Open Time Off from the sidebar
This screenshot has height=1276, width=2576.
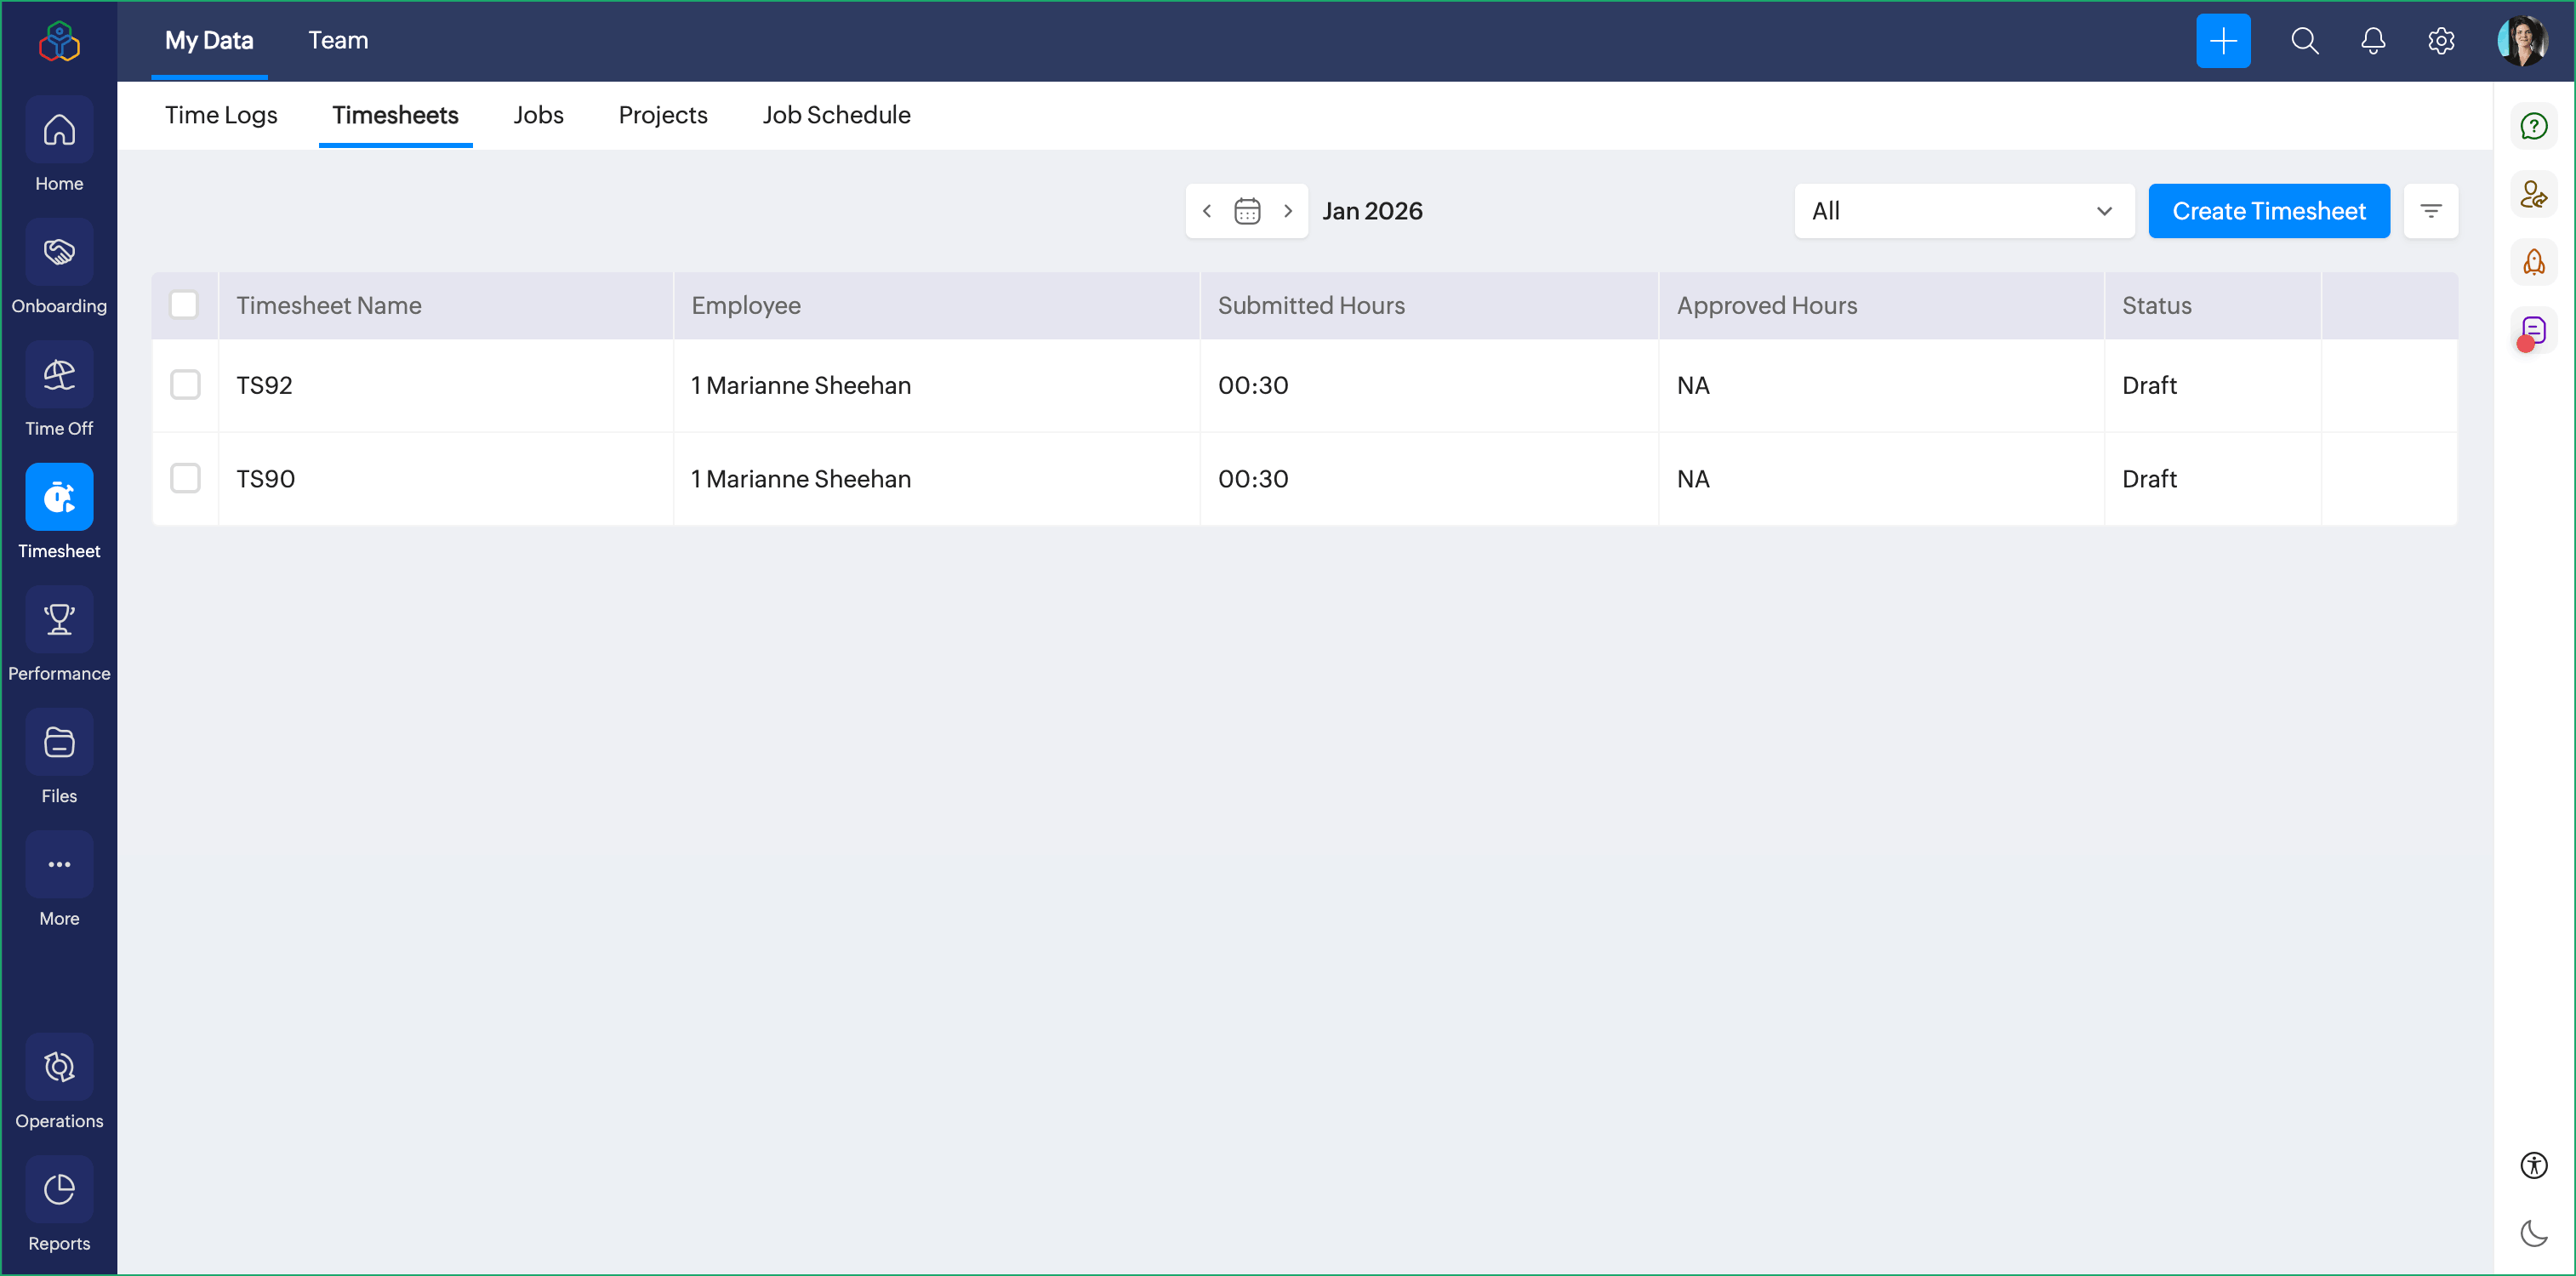coord(59,375)
